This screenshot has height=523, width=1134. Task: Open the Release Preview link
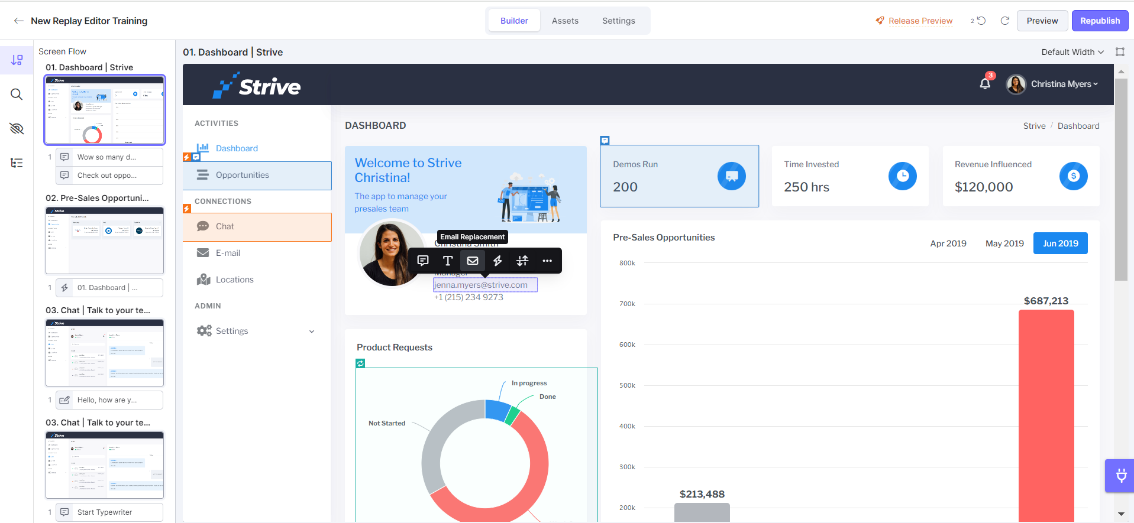pyautogui.click(x=920, y=21)
